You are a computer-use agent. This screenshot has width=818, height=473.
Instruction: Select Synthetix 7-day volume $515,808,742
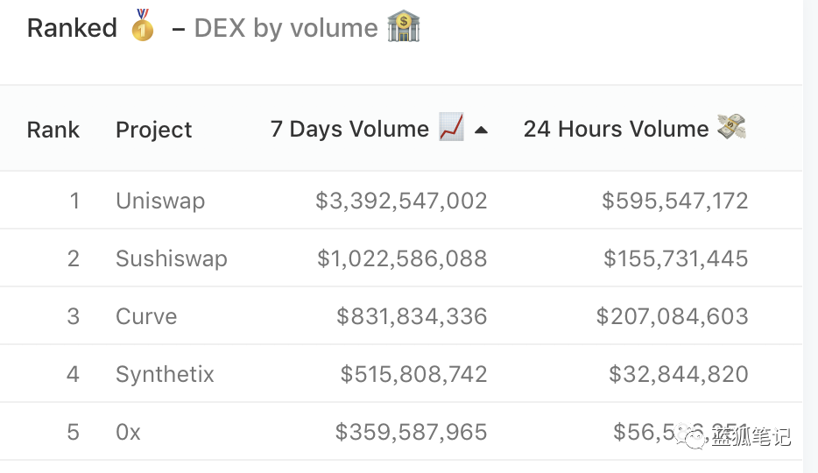(413, 374)
